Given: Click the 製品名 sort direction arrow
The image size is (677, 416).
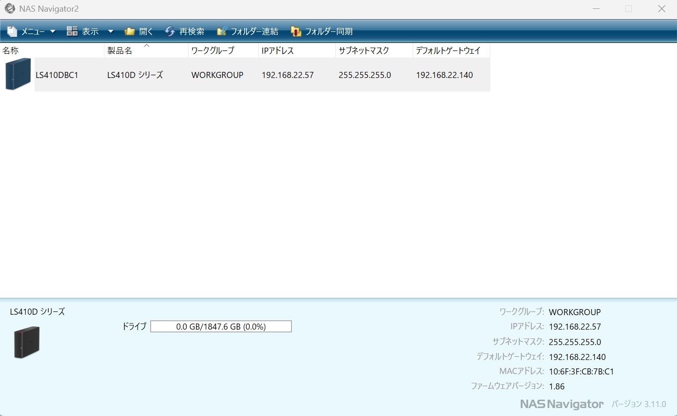Looking at the screenshot, I should click(146, 45).
